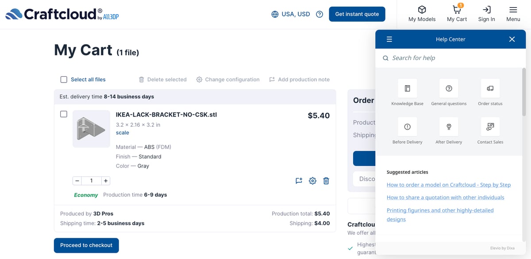Open the USA, USD region selector

[291, 14]
